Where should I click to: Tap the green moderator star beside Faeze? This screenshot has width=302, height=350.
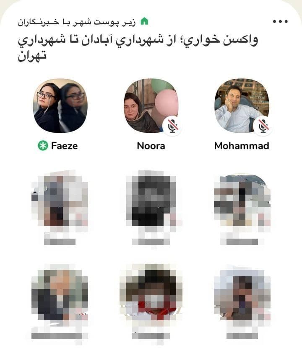(x=43, y=146)
